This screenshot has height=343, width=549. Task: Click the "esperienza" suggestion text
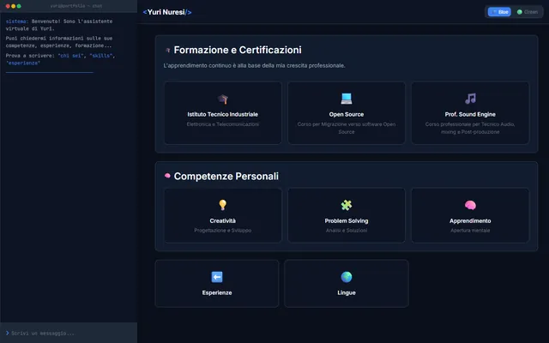pos(23,63)
